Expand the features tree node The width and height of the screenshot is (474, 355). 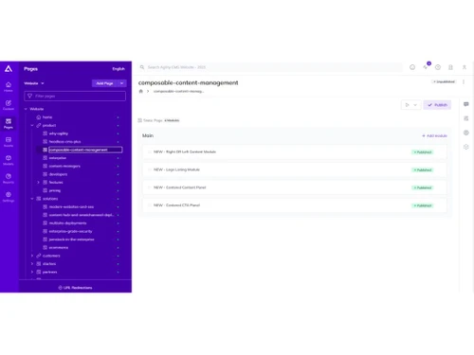(x=39, y=183)
